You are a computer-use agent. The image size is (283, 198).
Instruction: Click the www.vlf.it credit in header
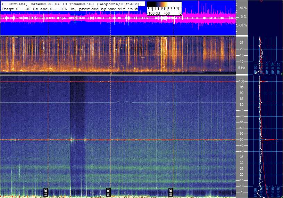120,9
